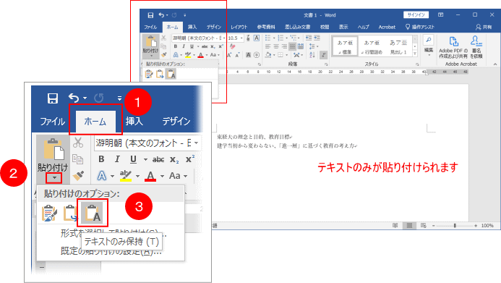Toggle Subscript x₂ in the enlarged inset

[x=174, y=159]
